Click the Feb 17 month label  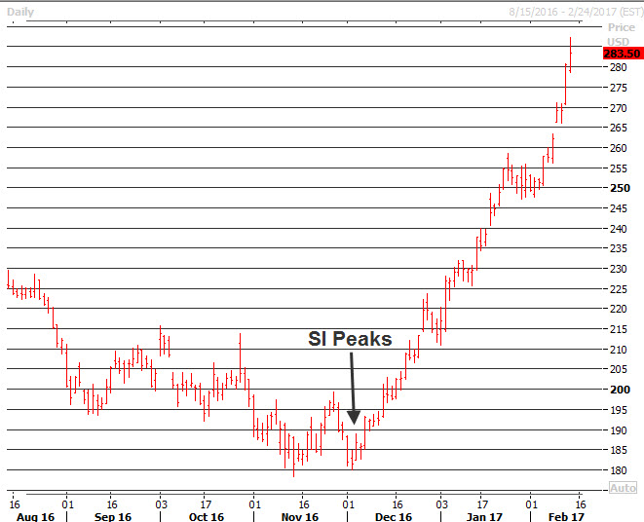click(x=566, y=517)
